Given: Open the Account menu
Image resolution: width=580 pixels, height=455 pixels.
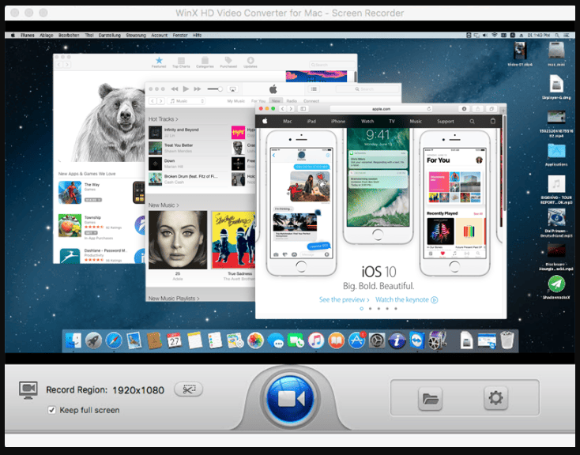Looking at the screenshot, I should (x=160, y=35).
